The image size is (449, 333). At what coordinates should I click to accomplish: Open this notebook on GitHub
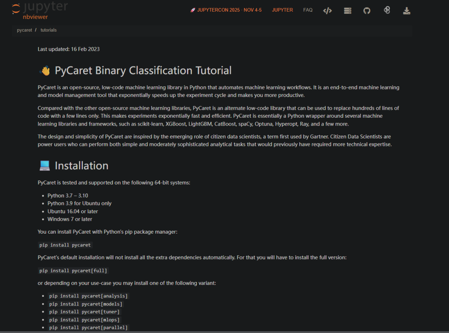click(x=367, y=10)
